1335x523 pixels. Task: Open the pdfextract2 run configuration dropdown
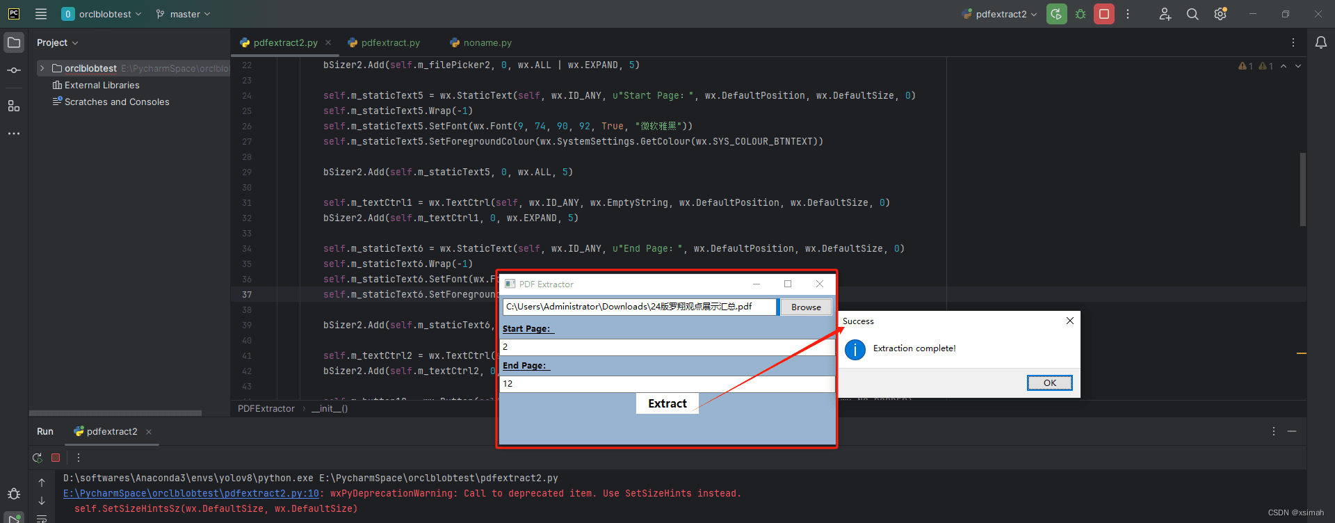click(x=1001, y=14)
